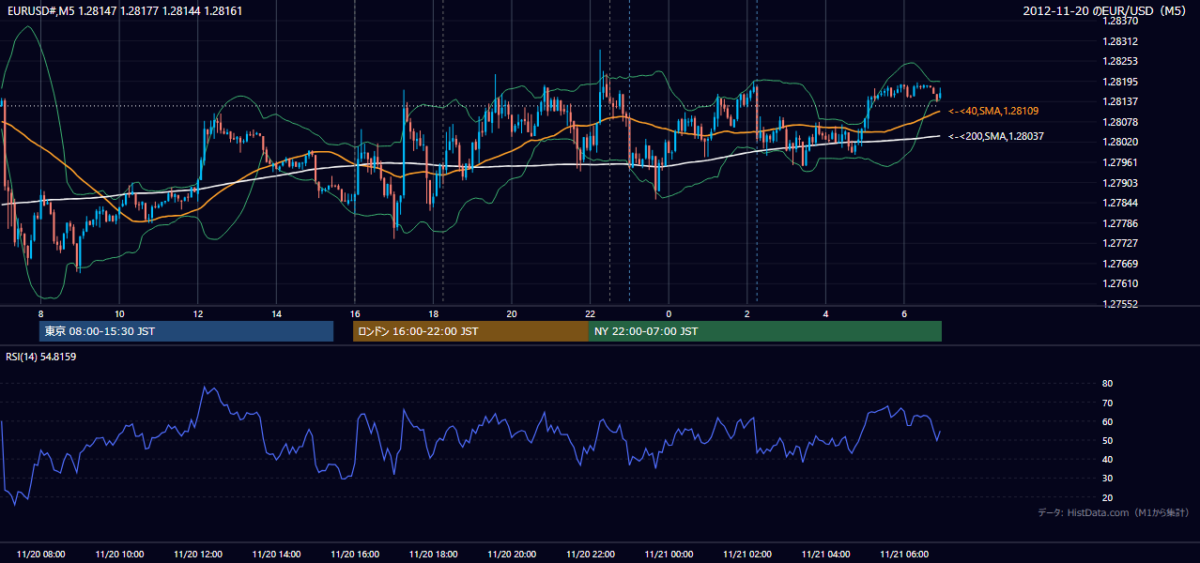Click price axis value 1.28078
This screenshot has height=563, width=1200.
tap(1119, 122)
